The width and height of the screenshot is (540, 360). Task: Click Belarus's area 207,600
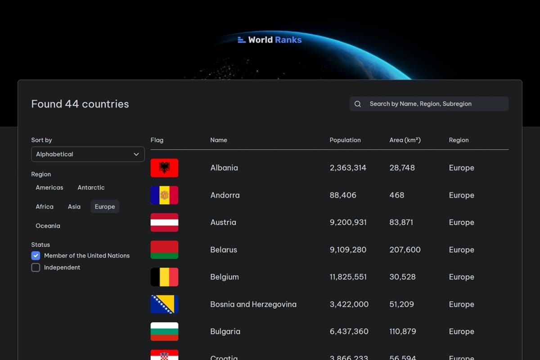405,250
